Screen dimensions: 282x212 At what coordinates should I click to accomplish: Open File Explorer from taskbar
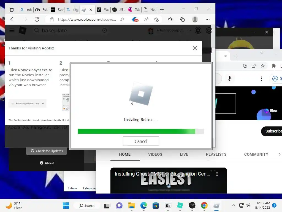click(131, 205)
